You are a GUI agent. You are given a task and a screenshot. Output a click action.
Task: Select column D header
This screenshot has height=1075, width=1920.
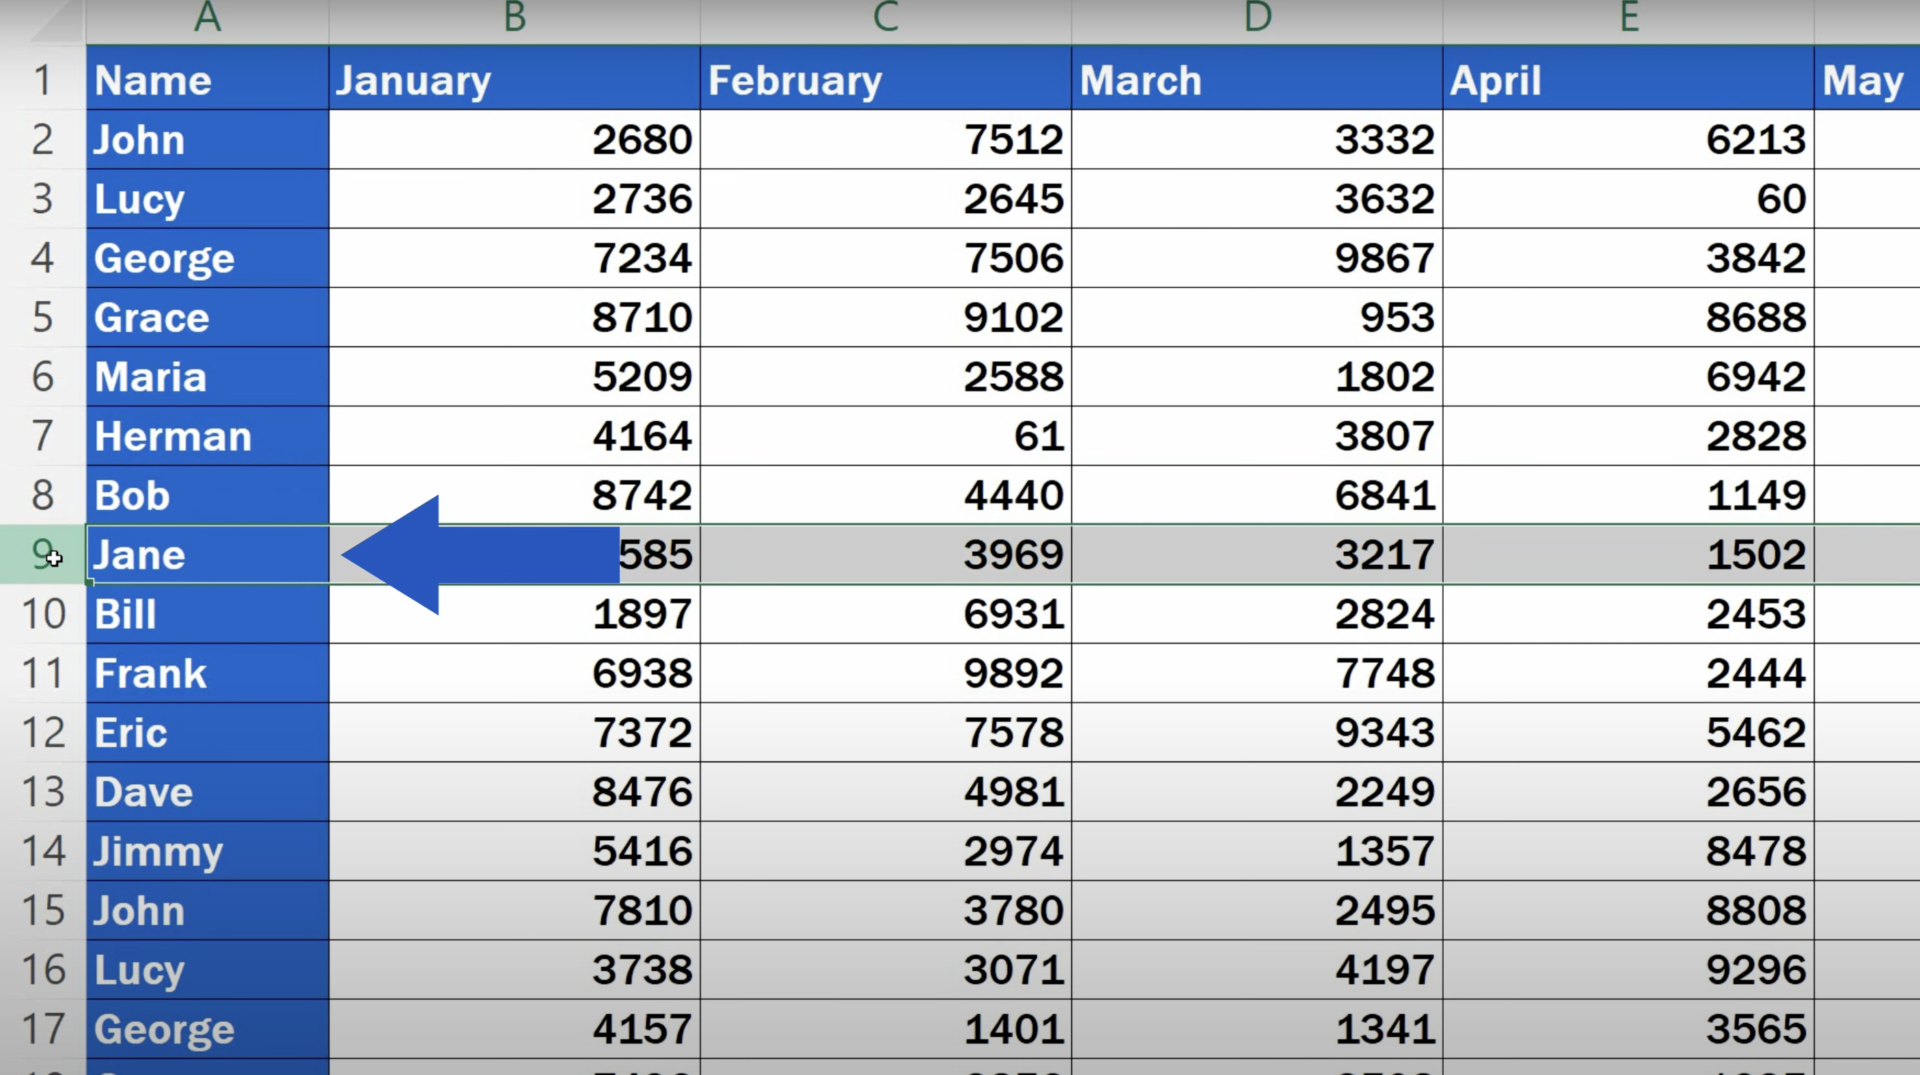click(1257, 18)
